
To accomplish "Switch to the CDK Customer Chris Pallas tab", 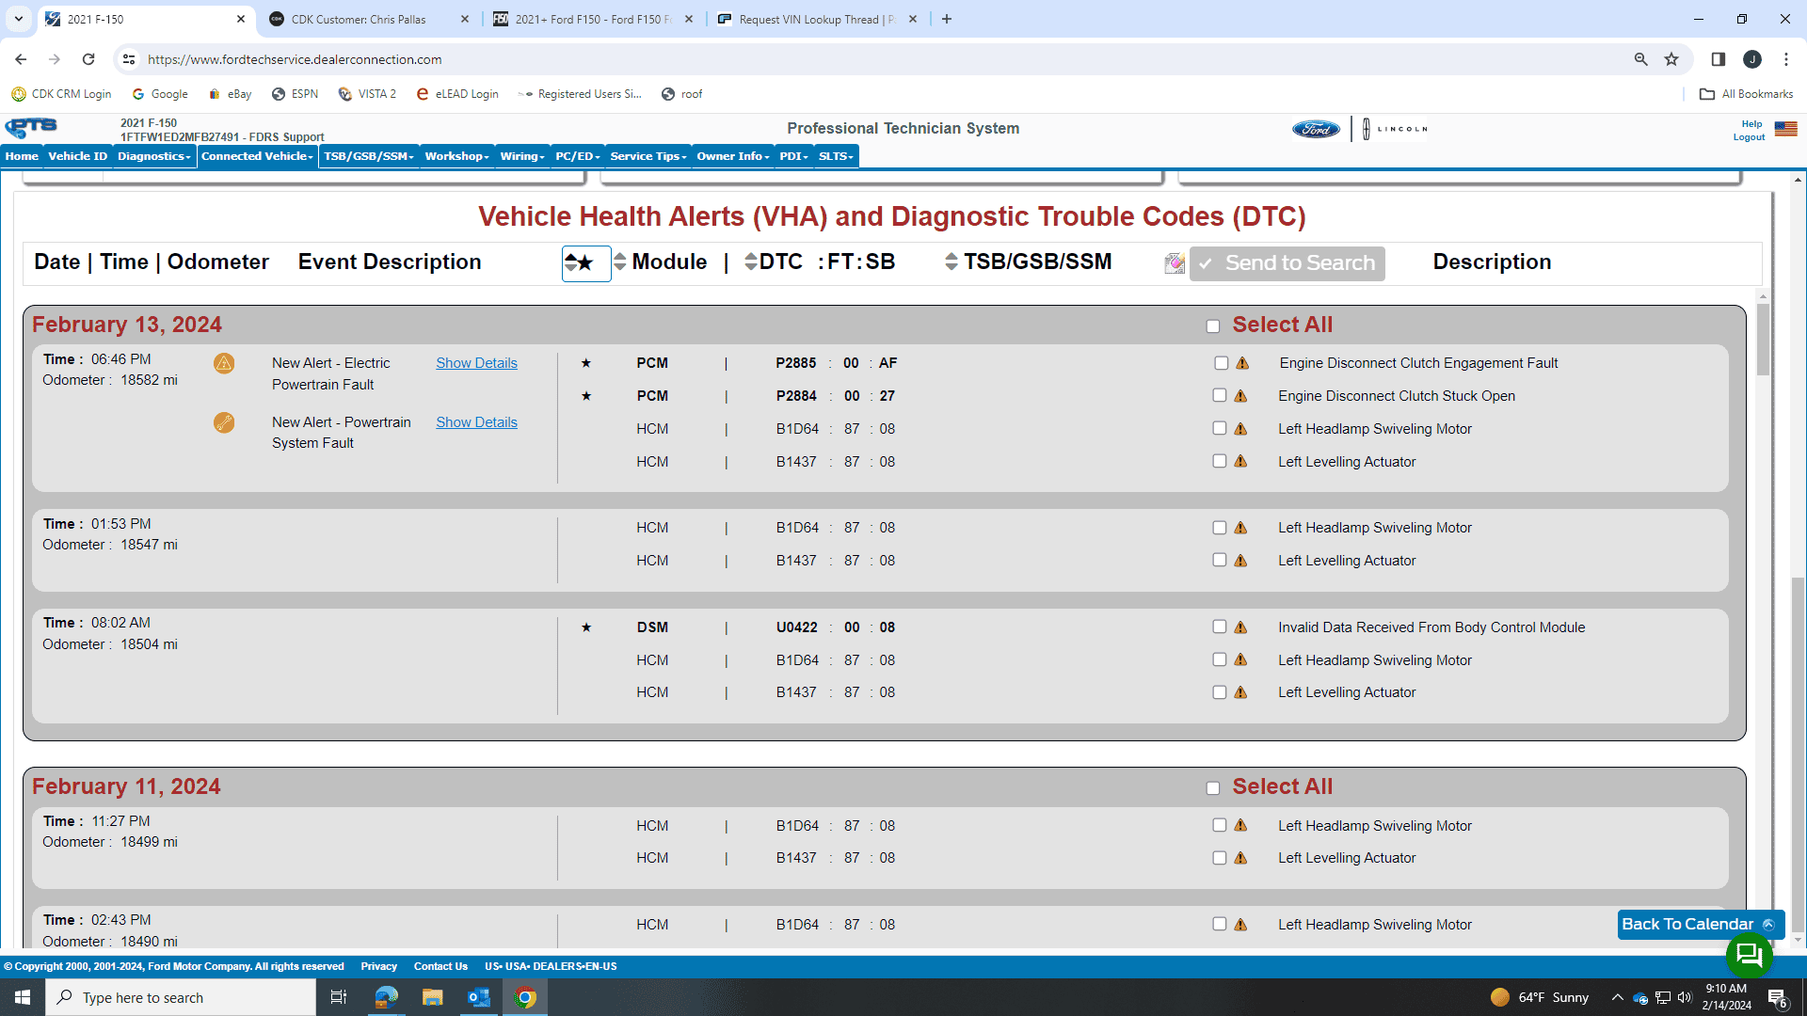I will 359,19.
